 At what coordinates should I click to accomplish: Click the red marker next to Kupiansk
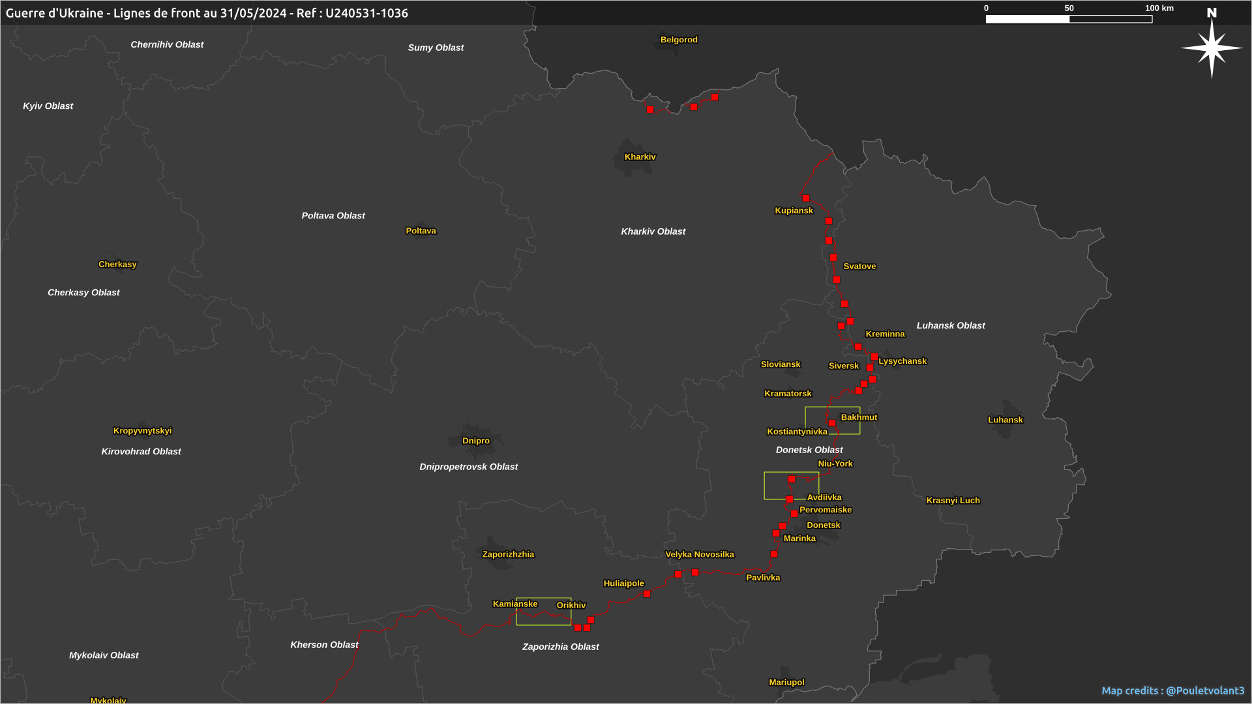point(806,198)
